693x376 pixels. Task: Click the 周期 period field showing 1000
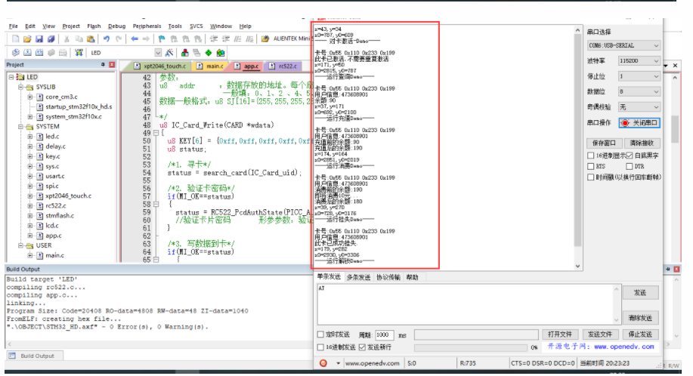pyautogui.click(x=384, y=335)
